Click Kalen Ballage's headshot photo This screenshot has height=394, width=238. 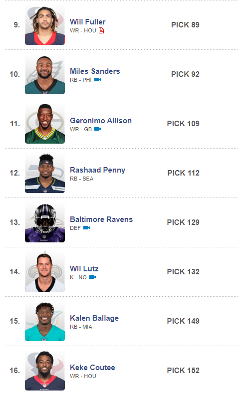pos(45,321)
